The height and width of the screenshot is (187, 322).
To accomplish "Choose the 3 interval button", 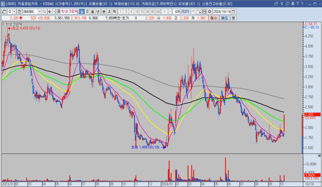I will [126, 12].
